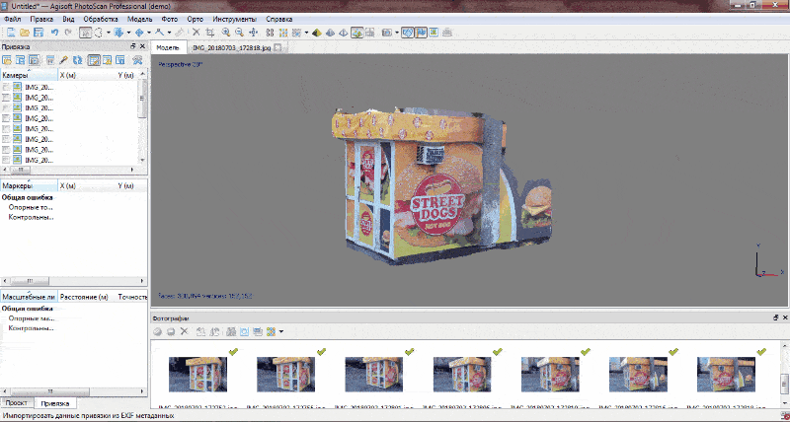Click the Delete selection X icon
Screen dimensions: 790x422
tap(196, 33)
